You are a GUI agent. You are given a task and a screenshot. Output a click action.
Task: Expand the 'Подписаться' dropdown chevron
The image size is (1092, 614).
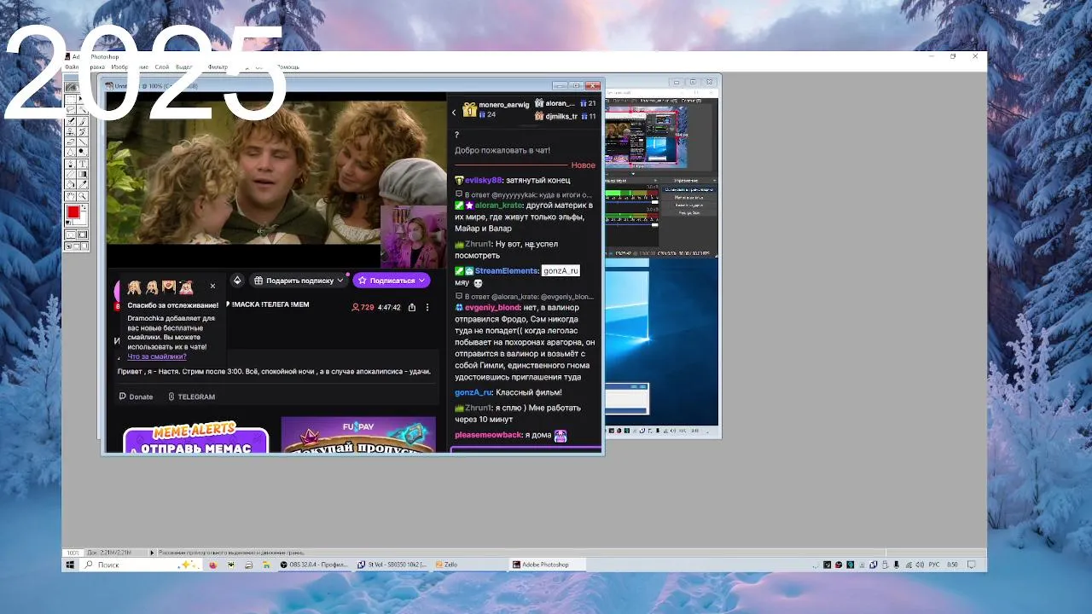(421, 281)
